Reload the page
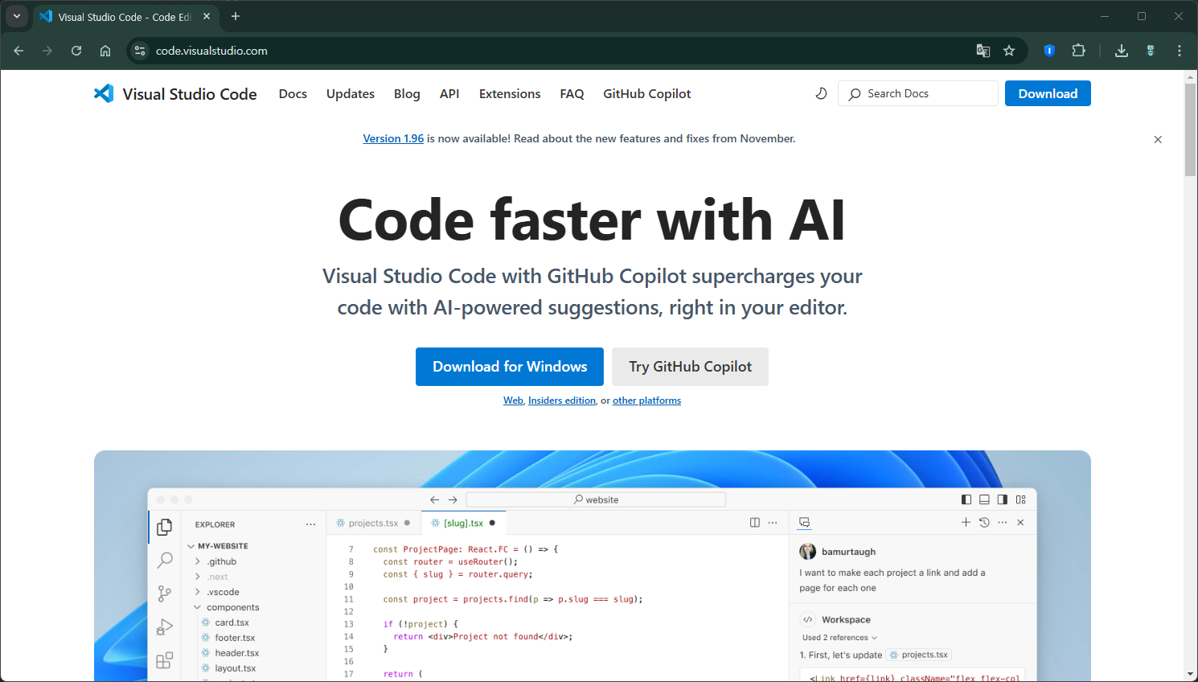This screenshot has height=682, width=1198. click(x=76, y=51)
